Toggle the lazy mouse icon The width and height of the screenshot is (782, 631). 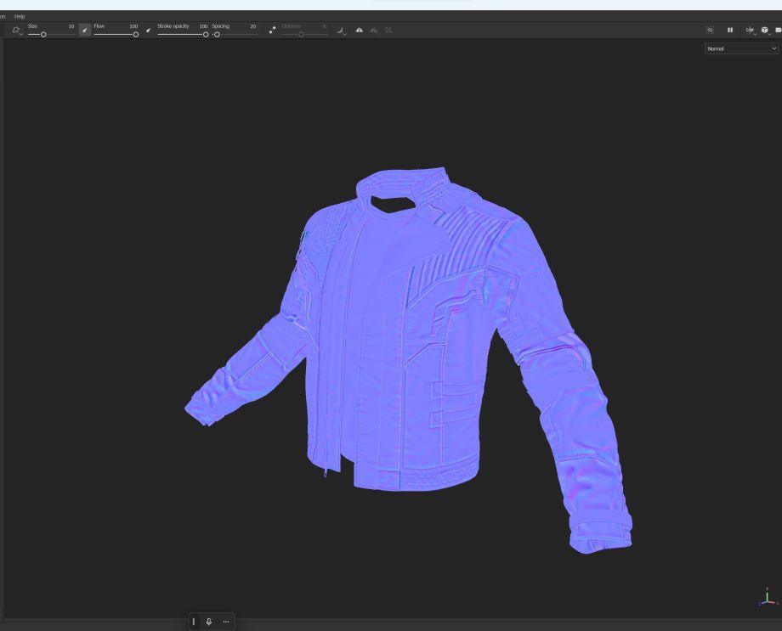272,30
